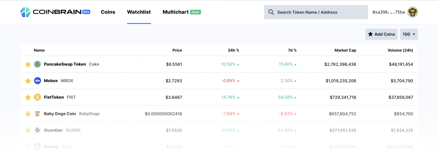Focus the Search Token Name / Address field

click(316, 12)
